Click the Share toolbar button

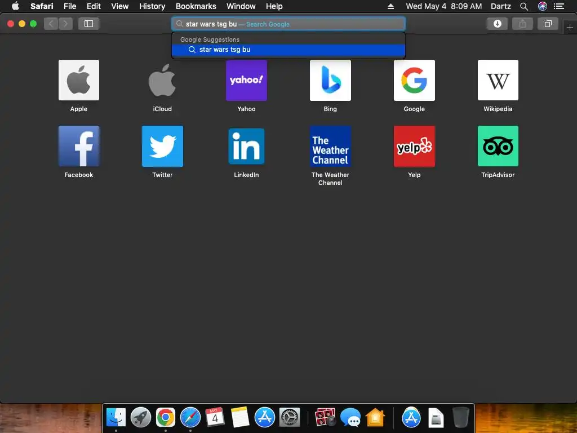tap(522, 24)
